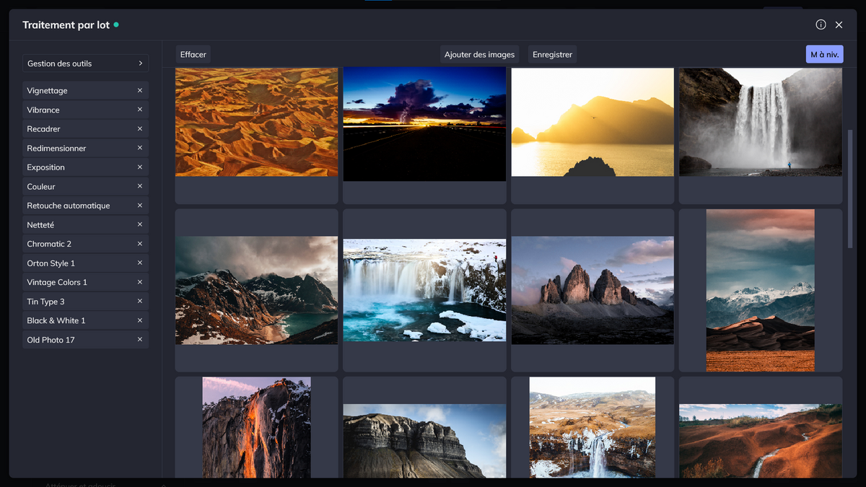Select the Retouche automatique entry
The width and height of the screenshot is (866, 487).
pos(85,205)
